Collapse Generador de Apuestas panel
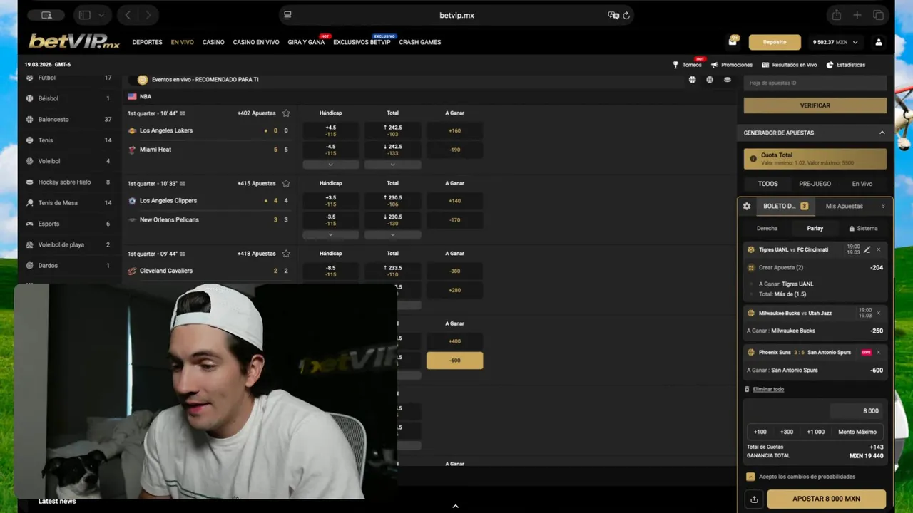Image resolution: width=913 pixels, height=513 pixels. [882, 133]
